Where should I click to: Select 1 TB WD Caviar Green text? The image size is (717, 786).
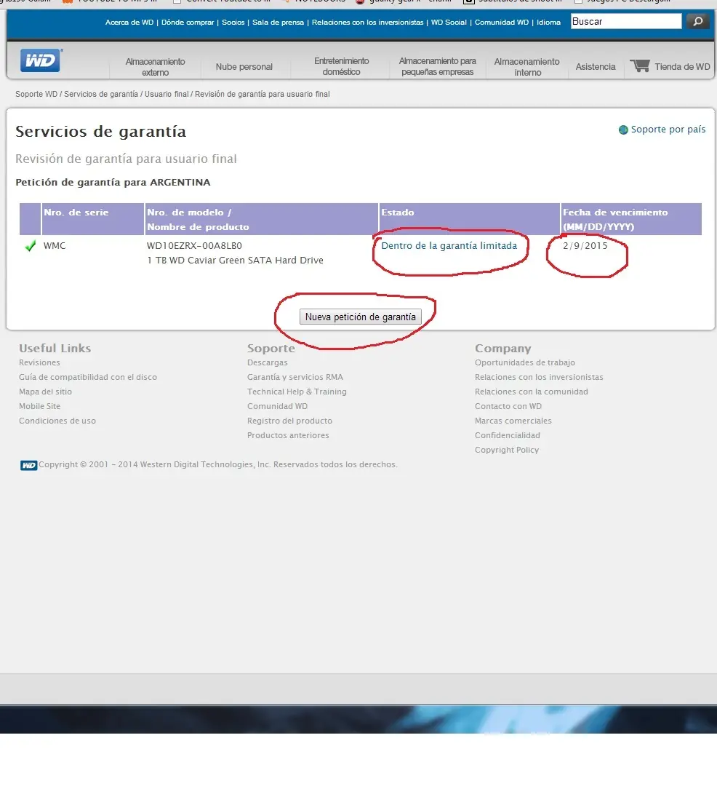(235, 260)
